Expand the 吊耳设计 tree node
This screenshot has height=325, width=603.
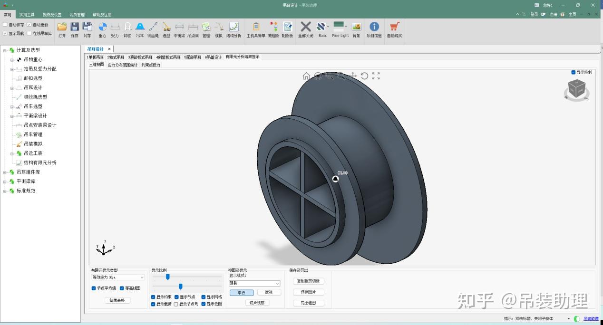point(12,87)
